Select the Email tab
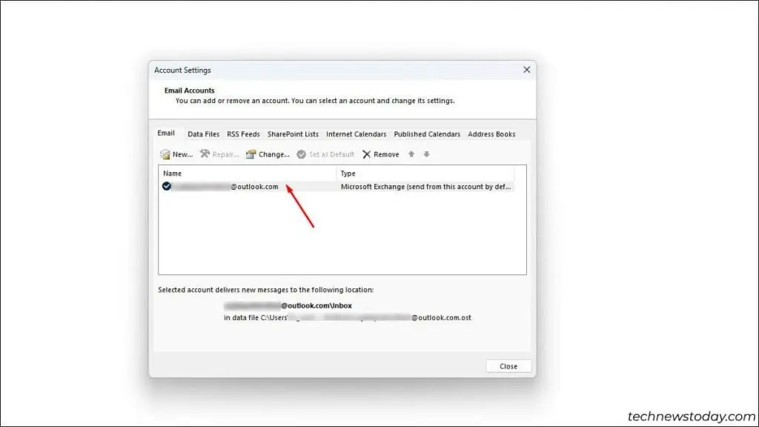This screenshot has width=759, height=427. pos(167,133)
